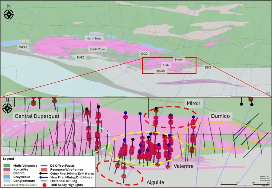The image size is (272, 189).
Task: Select the WEXT zone label
Action: 23,47
